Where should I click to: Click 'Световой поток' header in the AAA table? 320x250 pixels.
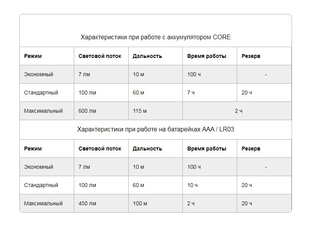pyautogui.click(x=100, y=149)
